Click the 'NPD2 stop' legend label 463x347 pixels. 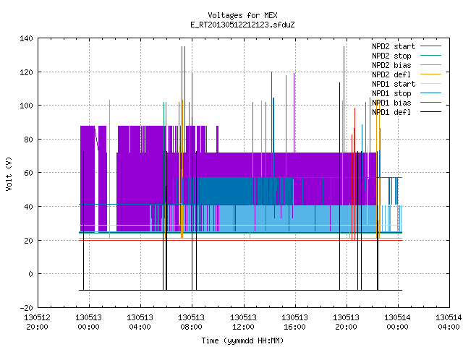[391, 56]
